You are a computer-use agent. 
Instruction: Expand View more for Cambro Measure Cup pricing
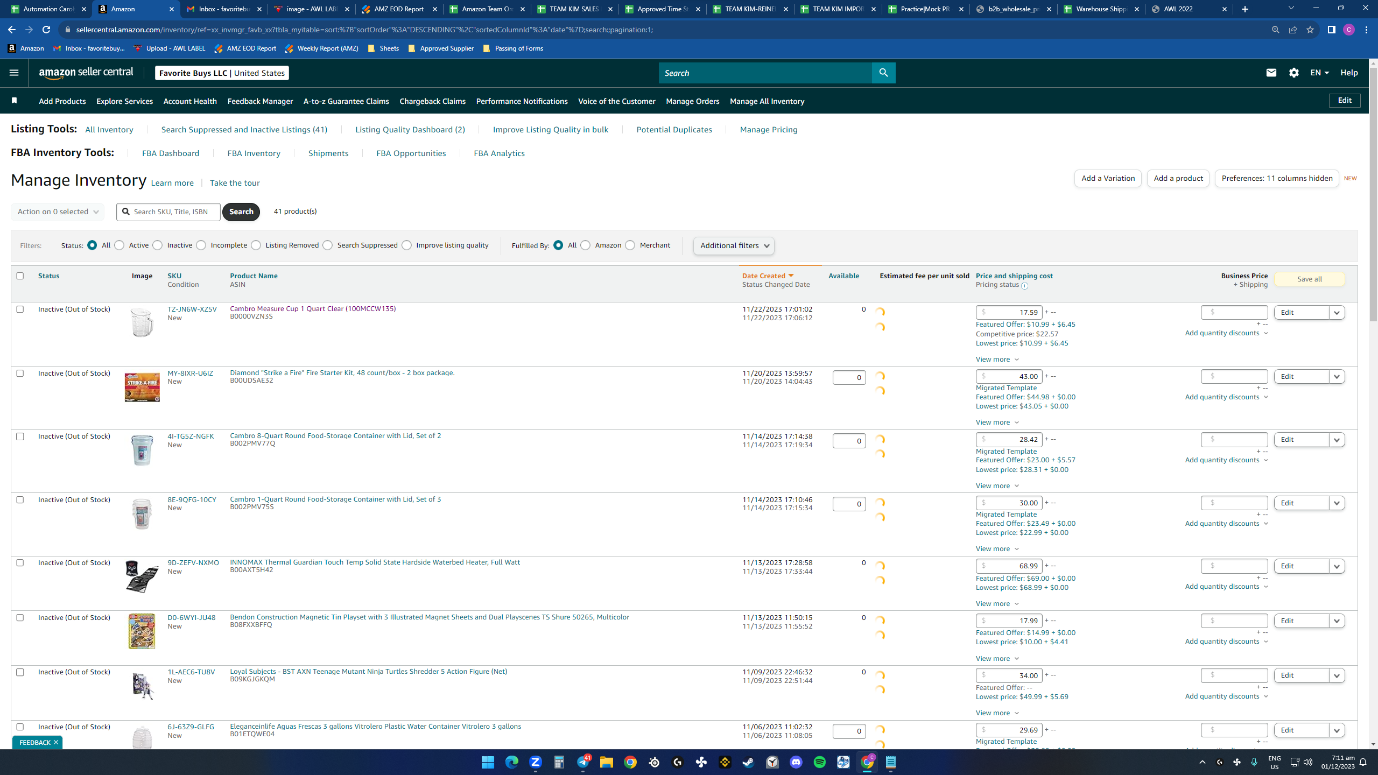point(997,360)
